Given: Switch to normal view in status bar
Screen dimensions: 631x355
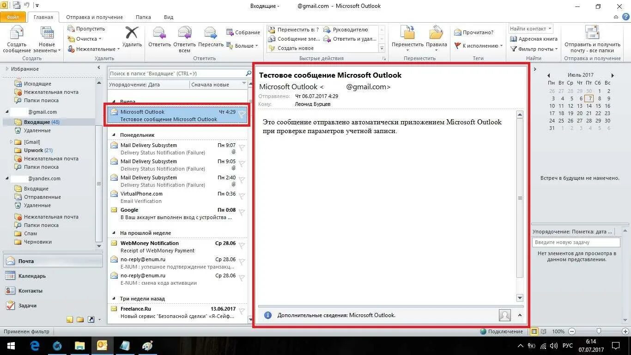Looking at the screenshot, I should point(534,331).
